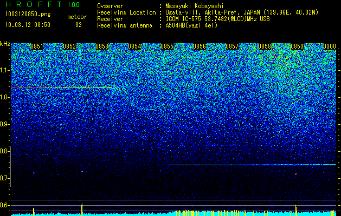Click the meteor echo dot below 0852
Screen dimensions: 341x216
(x=82, y=171)
